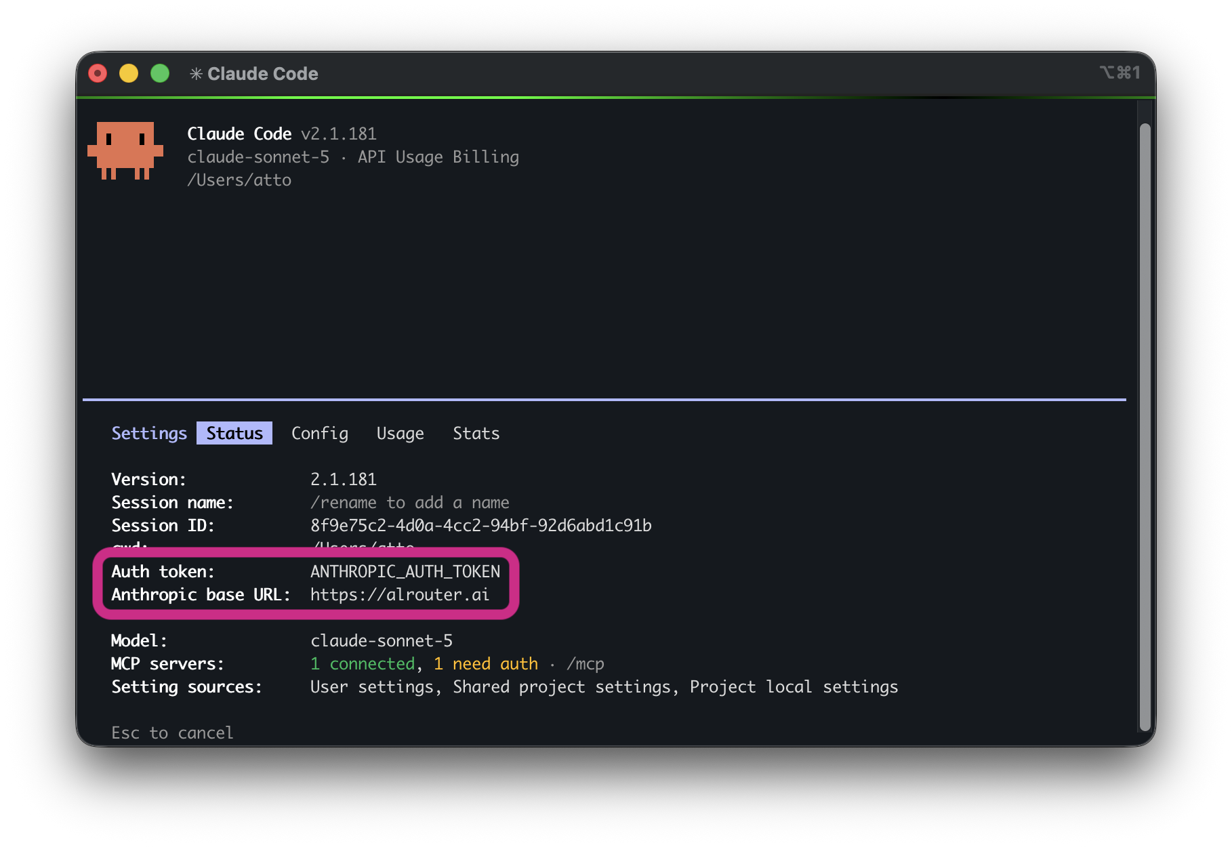Click the 'Session name:' label
Viewport: 1232px width, 847px height.
pyautogui.click(x=172, y=503)
